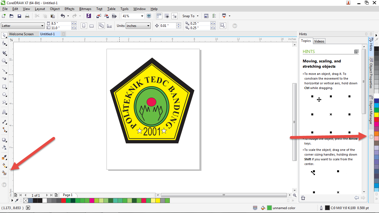This screenshot has width=379, height=213.
Task: Select the Drop Shadow tool
Action: [x=4, y=140]
